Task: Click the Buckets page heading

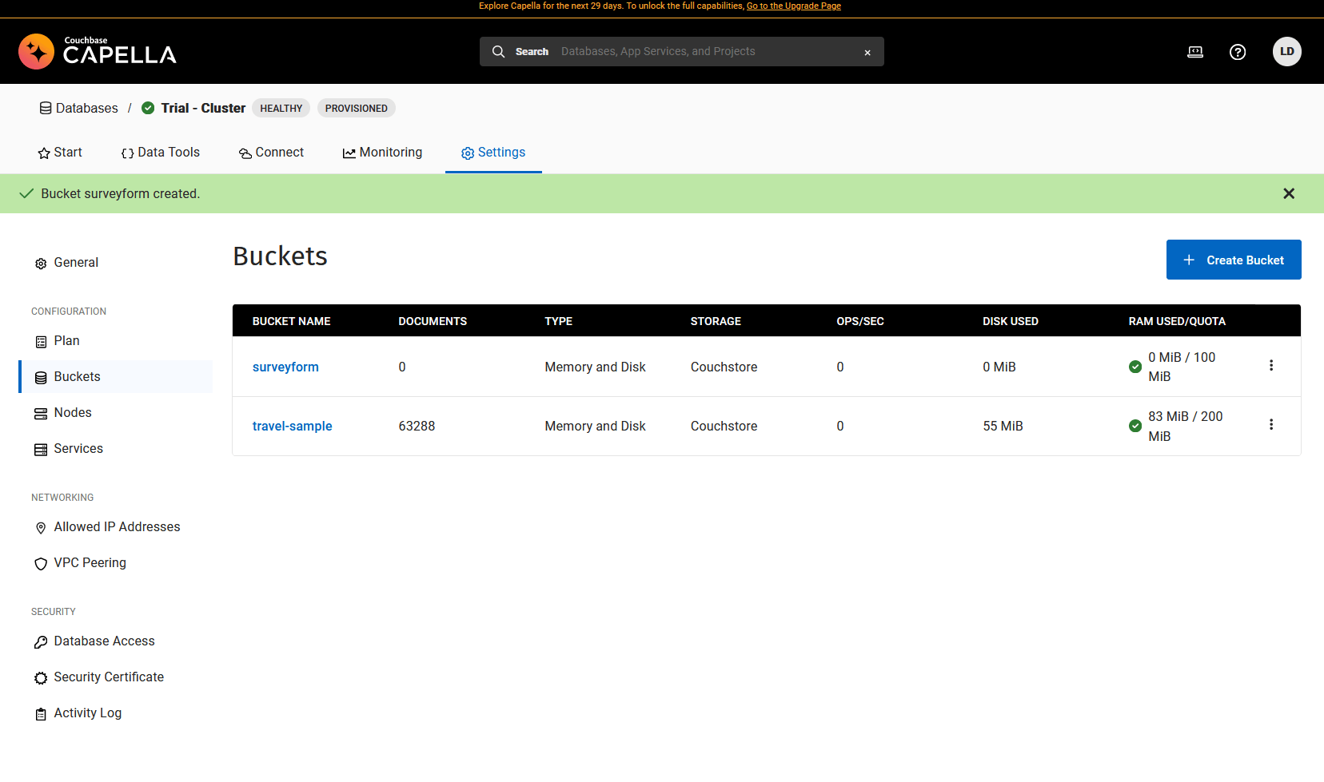Action: [280, 256]
